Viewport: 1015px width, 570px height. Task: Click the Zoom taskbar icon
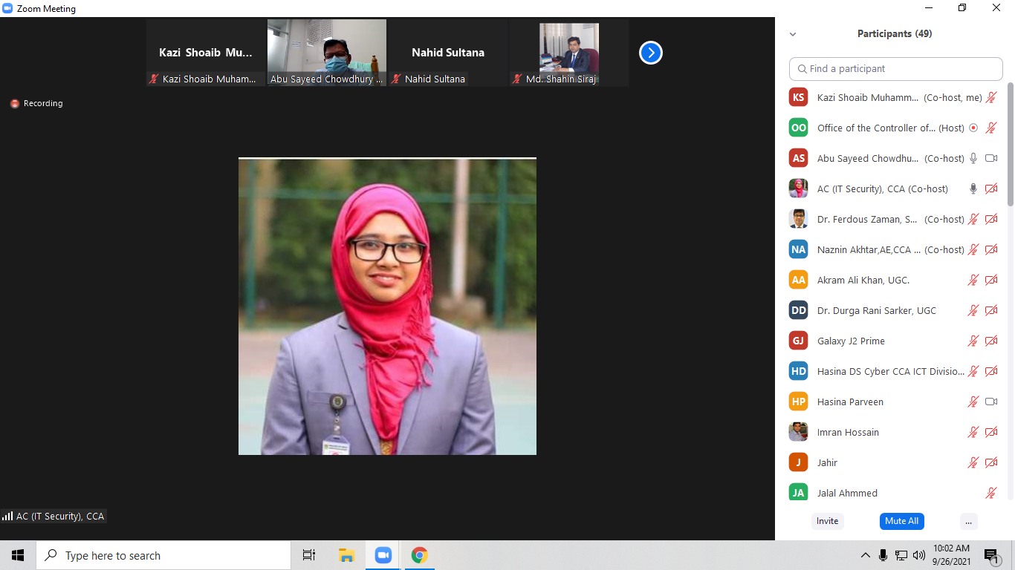383,555
